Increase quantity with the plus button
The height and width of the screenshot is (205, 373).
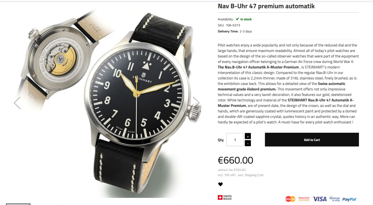248,136
